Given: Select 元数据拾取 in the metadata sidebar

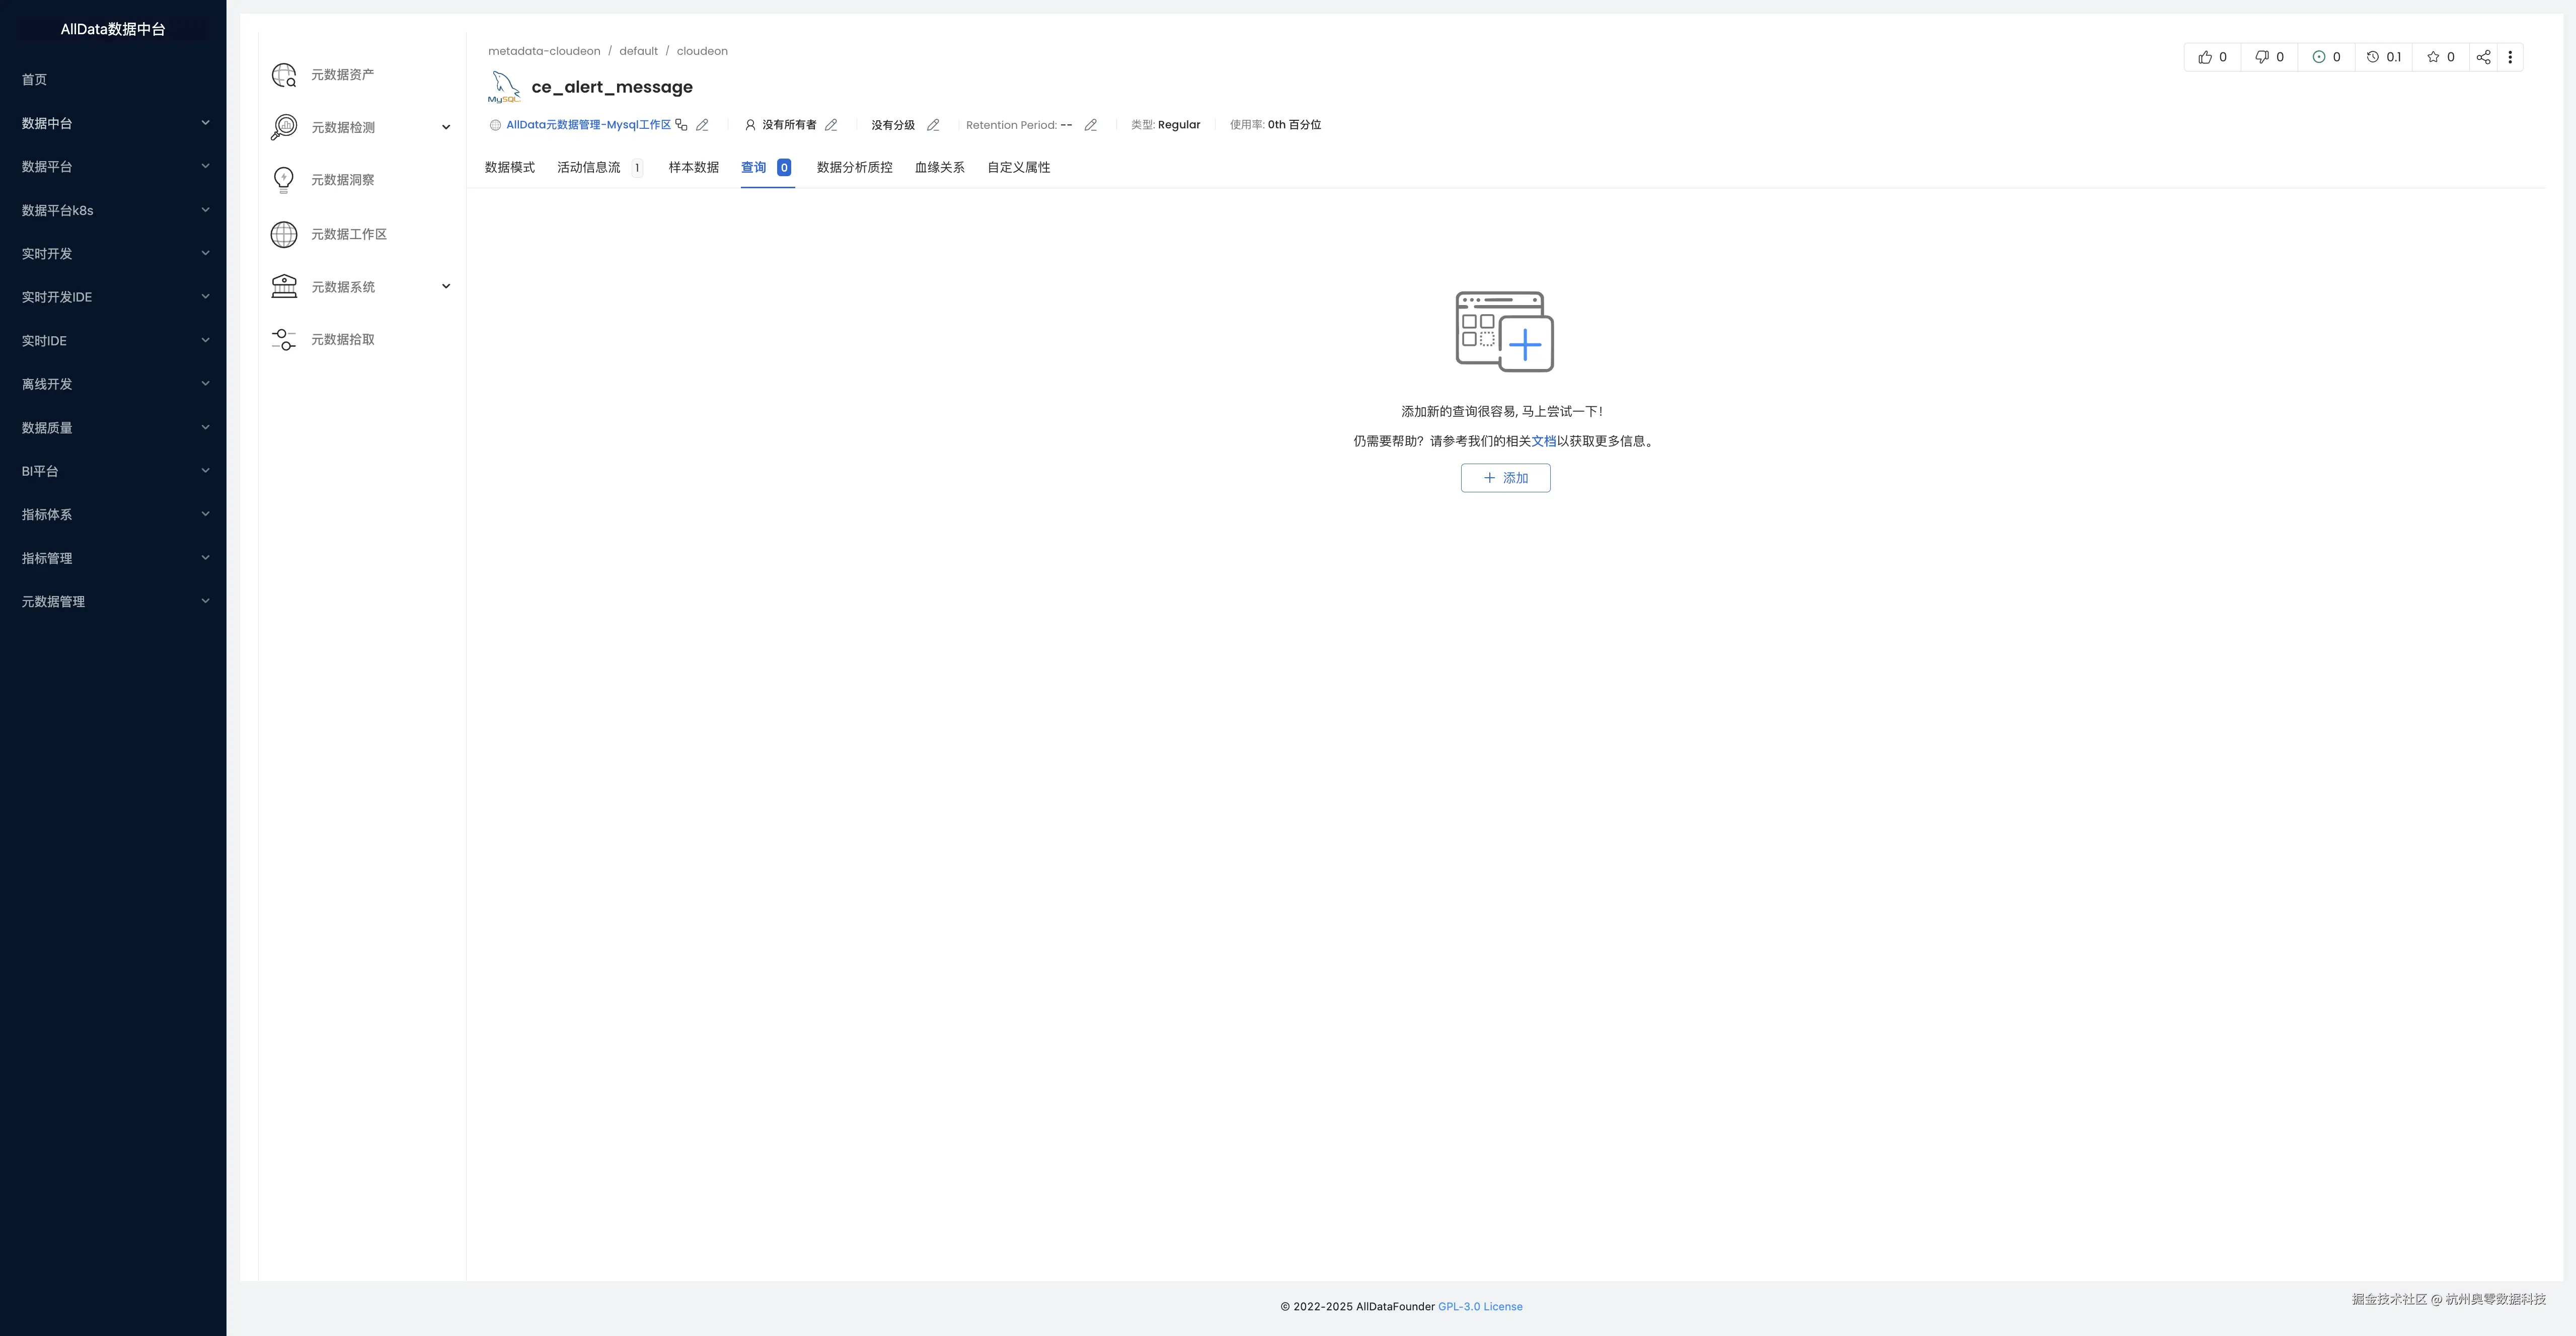Looking at the screenshot, I should 342,340.
